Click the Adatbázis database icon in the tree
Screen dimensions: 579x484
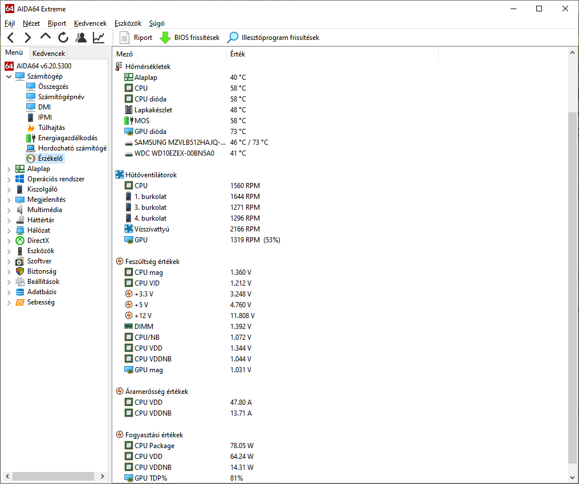tap(20, 292)
